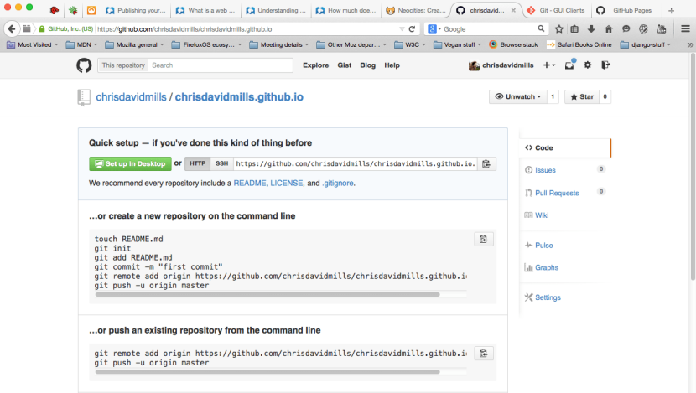Open GitHub notifications inbox icon
Viewport: 696px width, 393px height.
[x=569, y=65]
